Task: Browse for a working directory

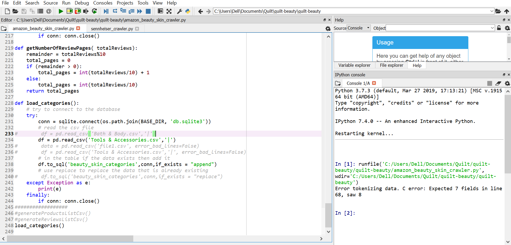Action: [498, 11]
